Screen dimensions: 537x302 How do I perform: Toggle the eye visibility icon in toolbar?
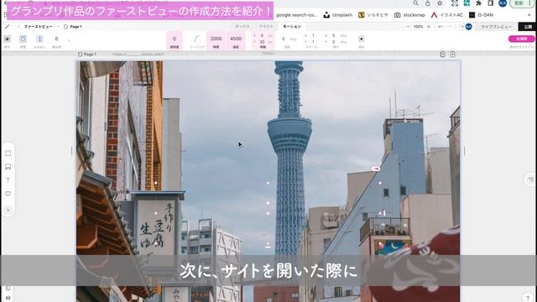point(8,39)
